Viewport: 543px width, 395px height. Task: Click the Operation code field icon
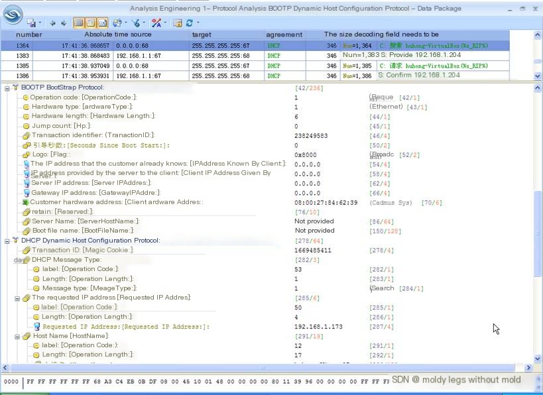25,97
